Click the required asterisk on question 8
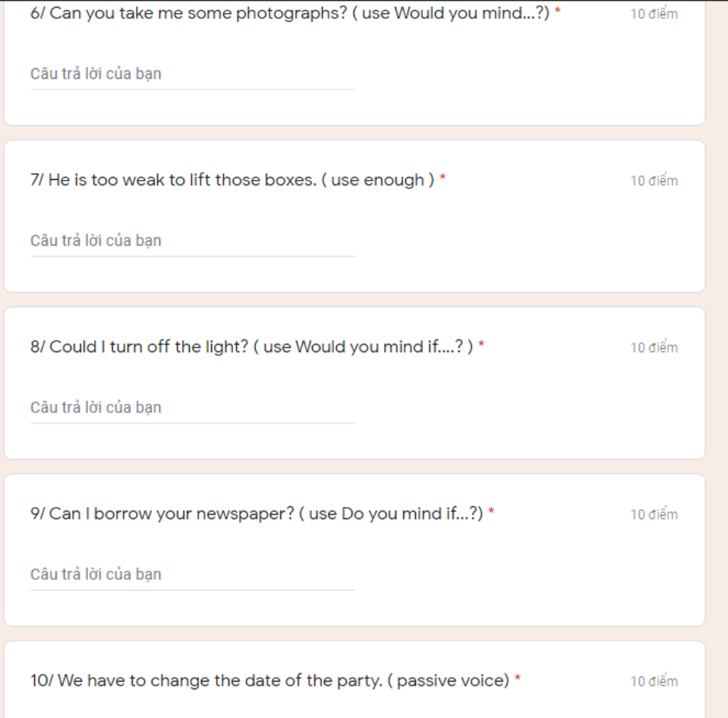This screenshot has width=728, height=718. [x=481, y=346]
